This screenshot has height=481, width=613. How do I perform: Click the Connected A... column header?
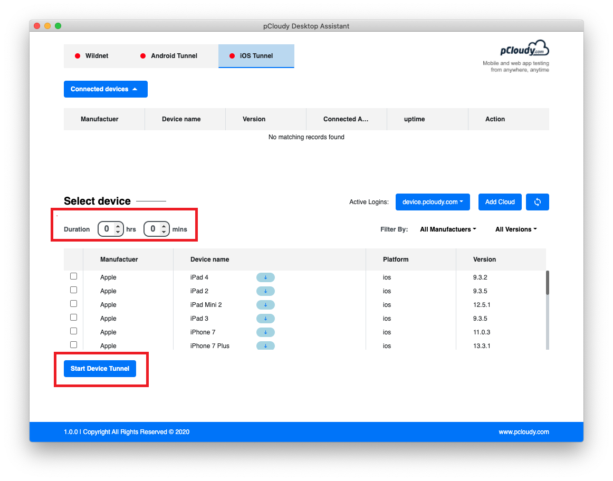(346, 119)
